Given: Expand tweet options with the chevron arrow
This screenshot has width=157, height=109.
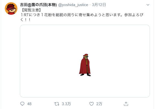Looking at the screenshot, I should tap(148, 5).
